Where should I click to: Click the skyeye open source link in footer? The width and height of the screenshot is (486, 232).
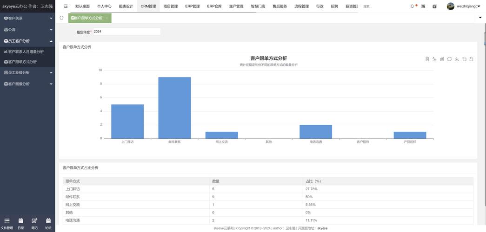click(x=322, y=228)
